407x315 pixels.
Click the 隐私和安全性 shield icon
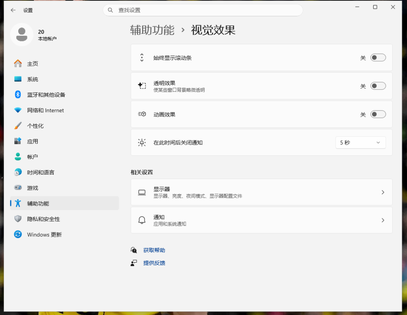point(18,219)
